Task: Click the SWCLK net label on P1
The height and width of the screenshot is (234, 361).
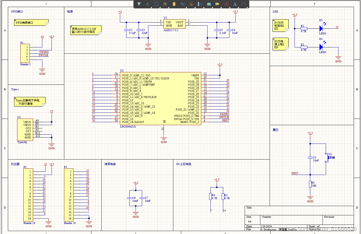Action: click(43, 55)
